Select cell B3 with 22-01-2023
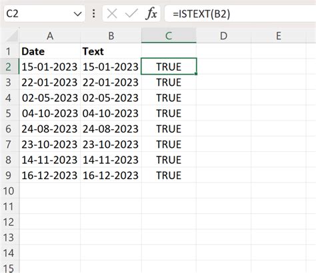Viewport: 316px width, 273px height. pyautogui.click(x=111, y=82)
